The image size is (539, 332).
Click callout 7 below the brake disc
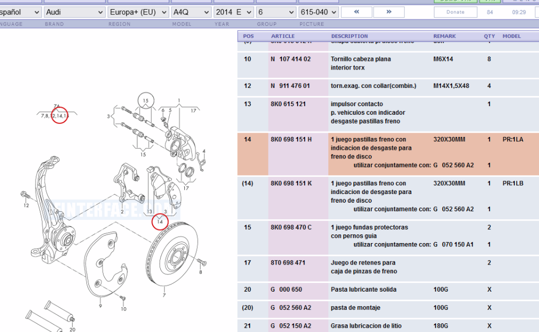coord(164,295)
